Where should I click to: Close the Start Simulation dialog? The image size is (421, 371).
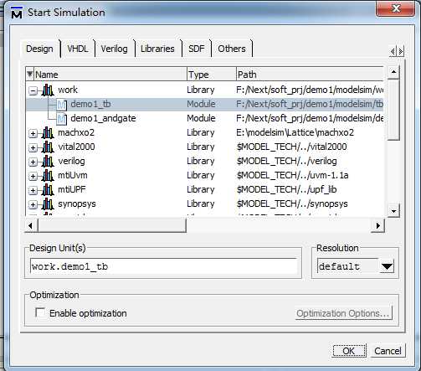pyautogui.click(x=396, y=8)
